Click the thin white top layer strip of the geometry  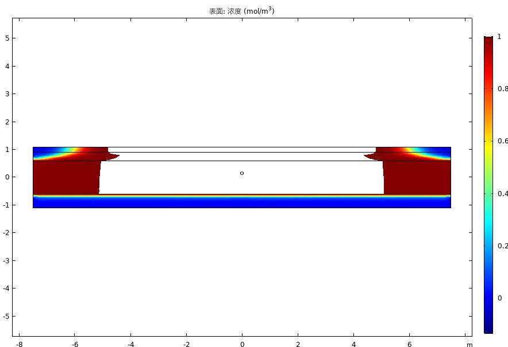click(241, 150)
